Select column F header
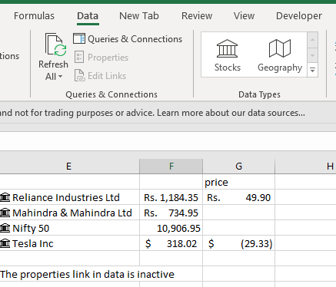 (x=171, y=167)
